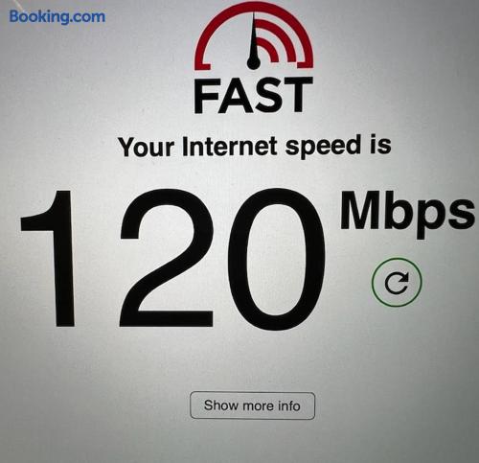Click the digit 0 in the speed result
The image size is (479, 463).
(x=277, y=259)
